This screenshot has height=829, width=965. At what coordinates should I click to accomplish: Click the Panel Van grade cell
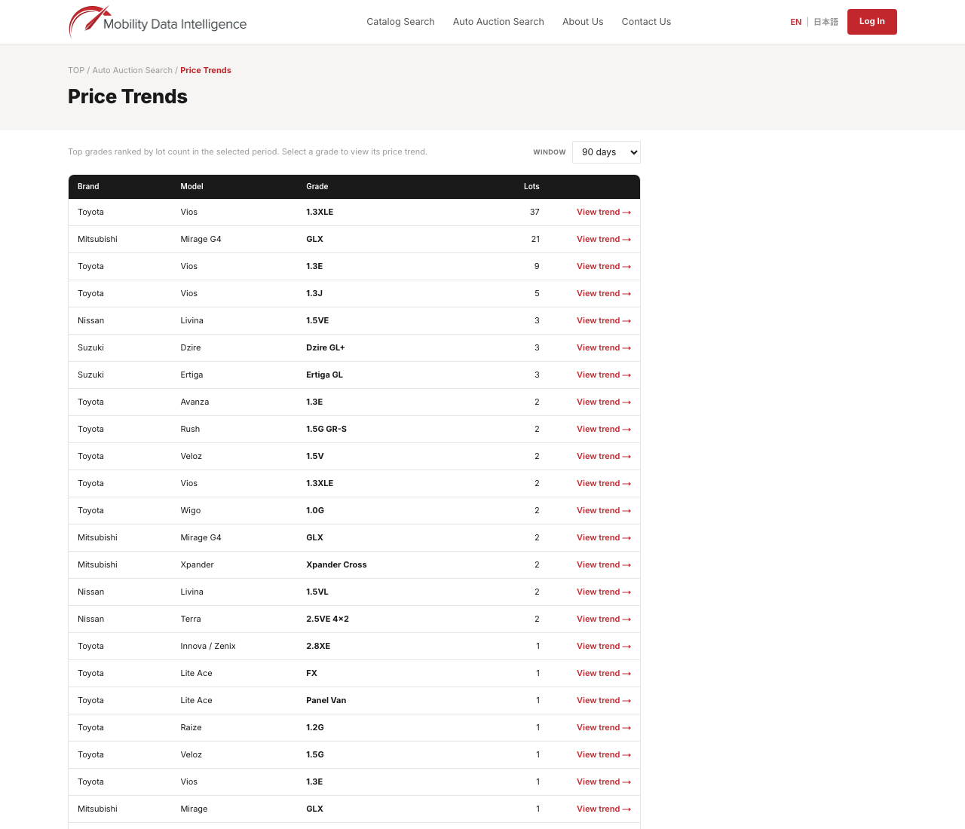click(x=326, y=701)
